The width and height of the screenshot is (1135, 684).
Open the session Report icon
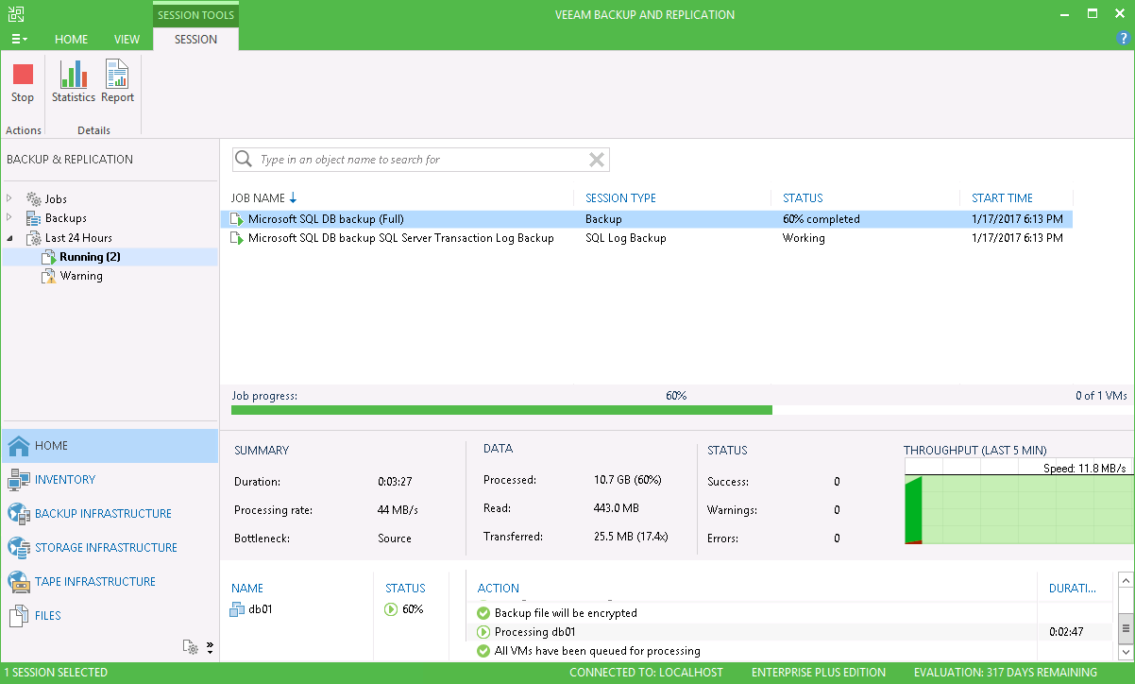coord(117,76)
